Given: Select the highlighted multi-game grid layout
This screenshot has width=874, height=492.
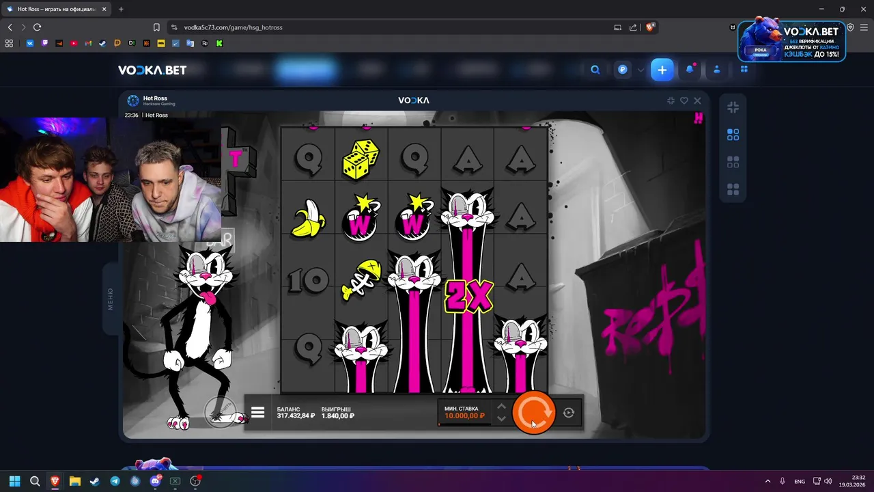Looking at the screenshot, I should coord(733,135).
